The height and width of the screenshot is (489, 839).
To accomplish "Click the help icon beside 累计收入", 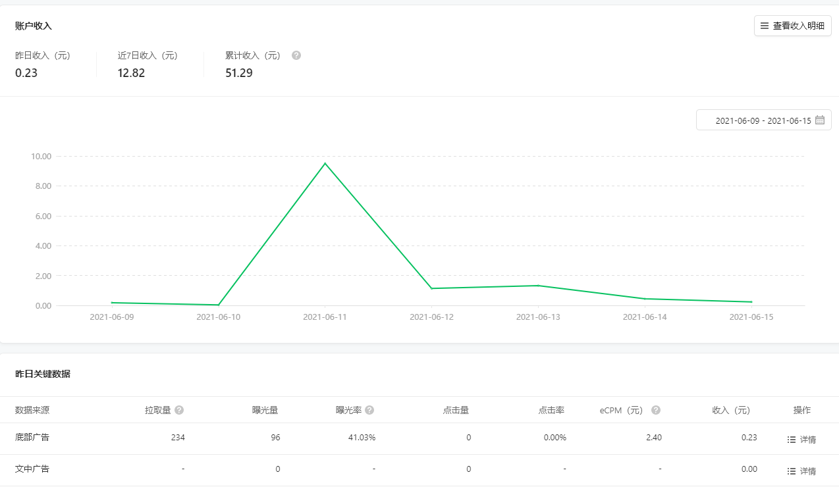I will pos(296,56).
